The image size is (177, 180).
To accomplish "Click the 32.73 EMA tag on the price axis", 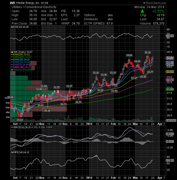I will (170, 80).
